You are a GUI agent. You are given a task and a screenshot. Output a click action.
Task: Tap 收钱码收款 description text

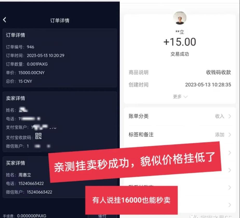[218, 72]
